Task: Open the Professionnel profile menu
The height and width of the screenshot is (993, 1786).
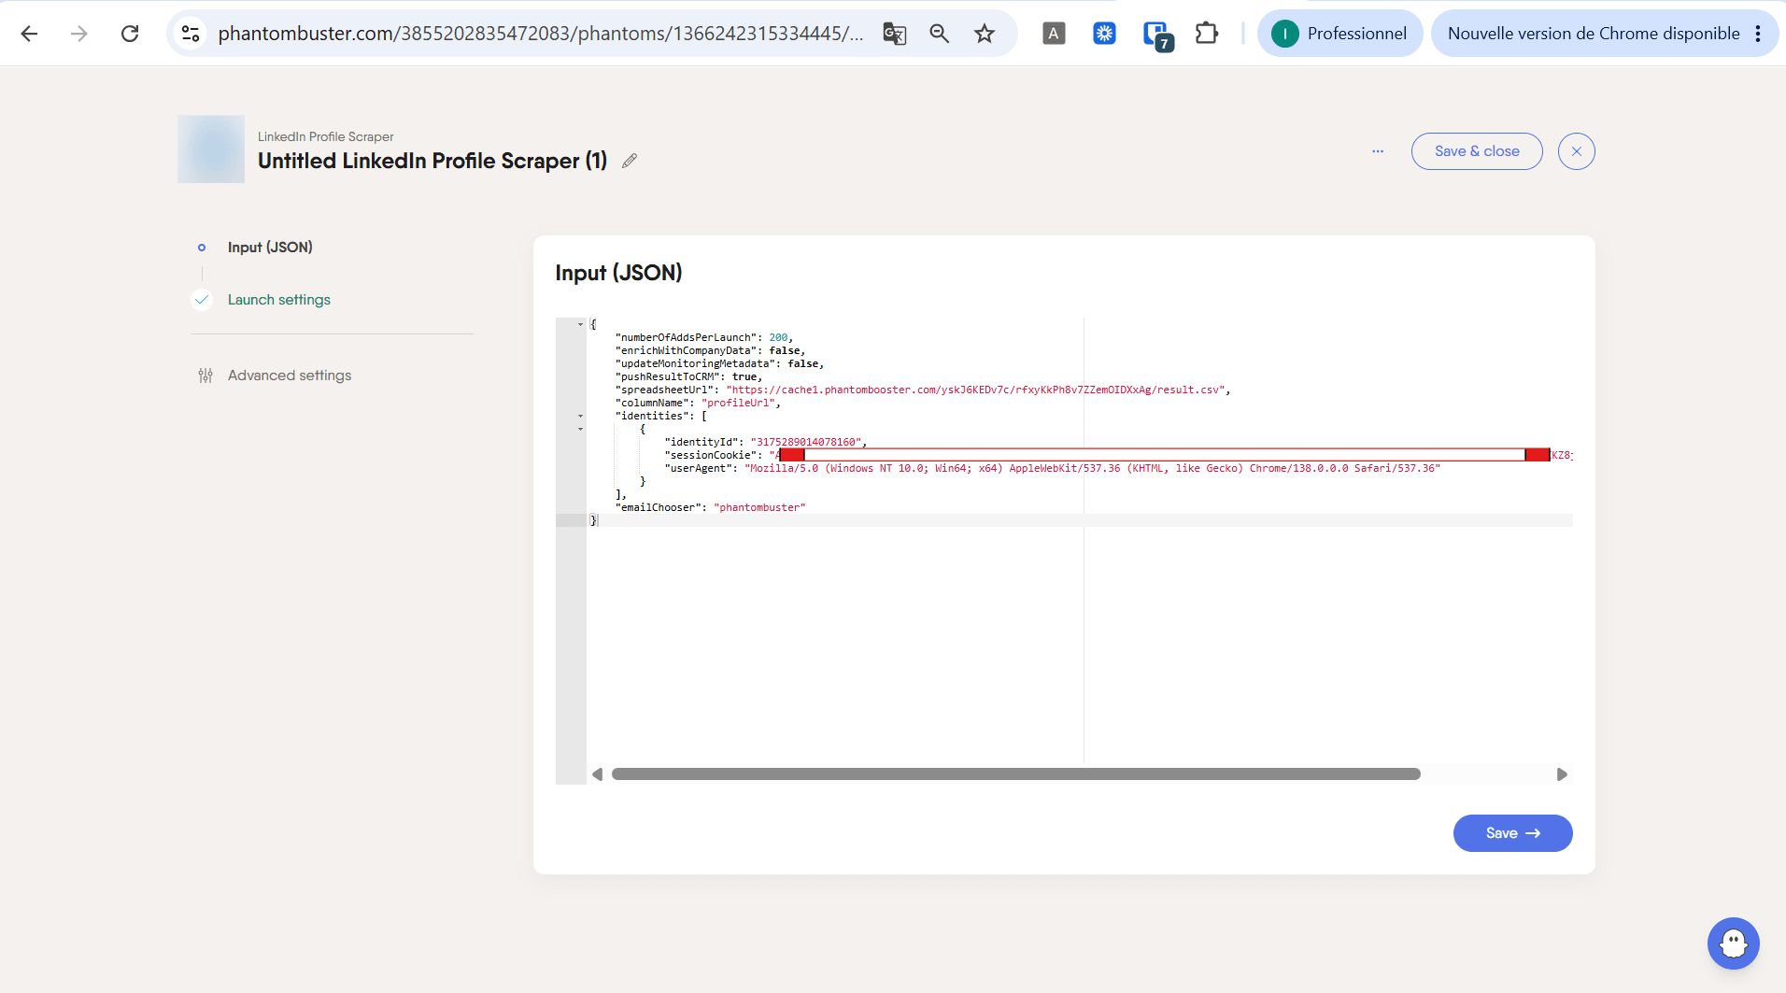Action: (x=1339, y=34)
